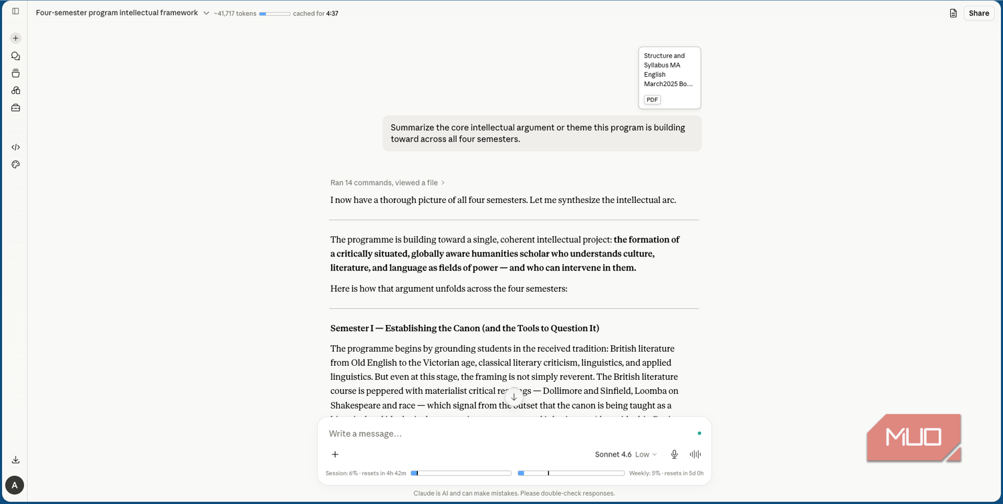Click the download icon in sidebar
This screenshot has width=1003, height=504.
[15, 460]
